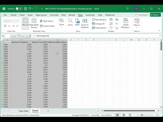Click formula bar showing Participant ID
Image resolution: width=163 pixels, height=122 pixels.
point(97,36)
